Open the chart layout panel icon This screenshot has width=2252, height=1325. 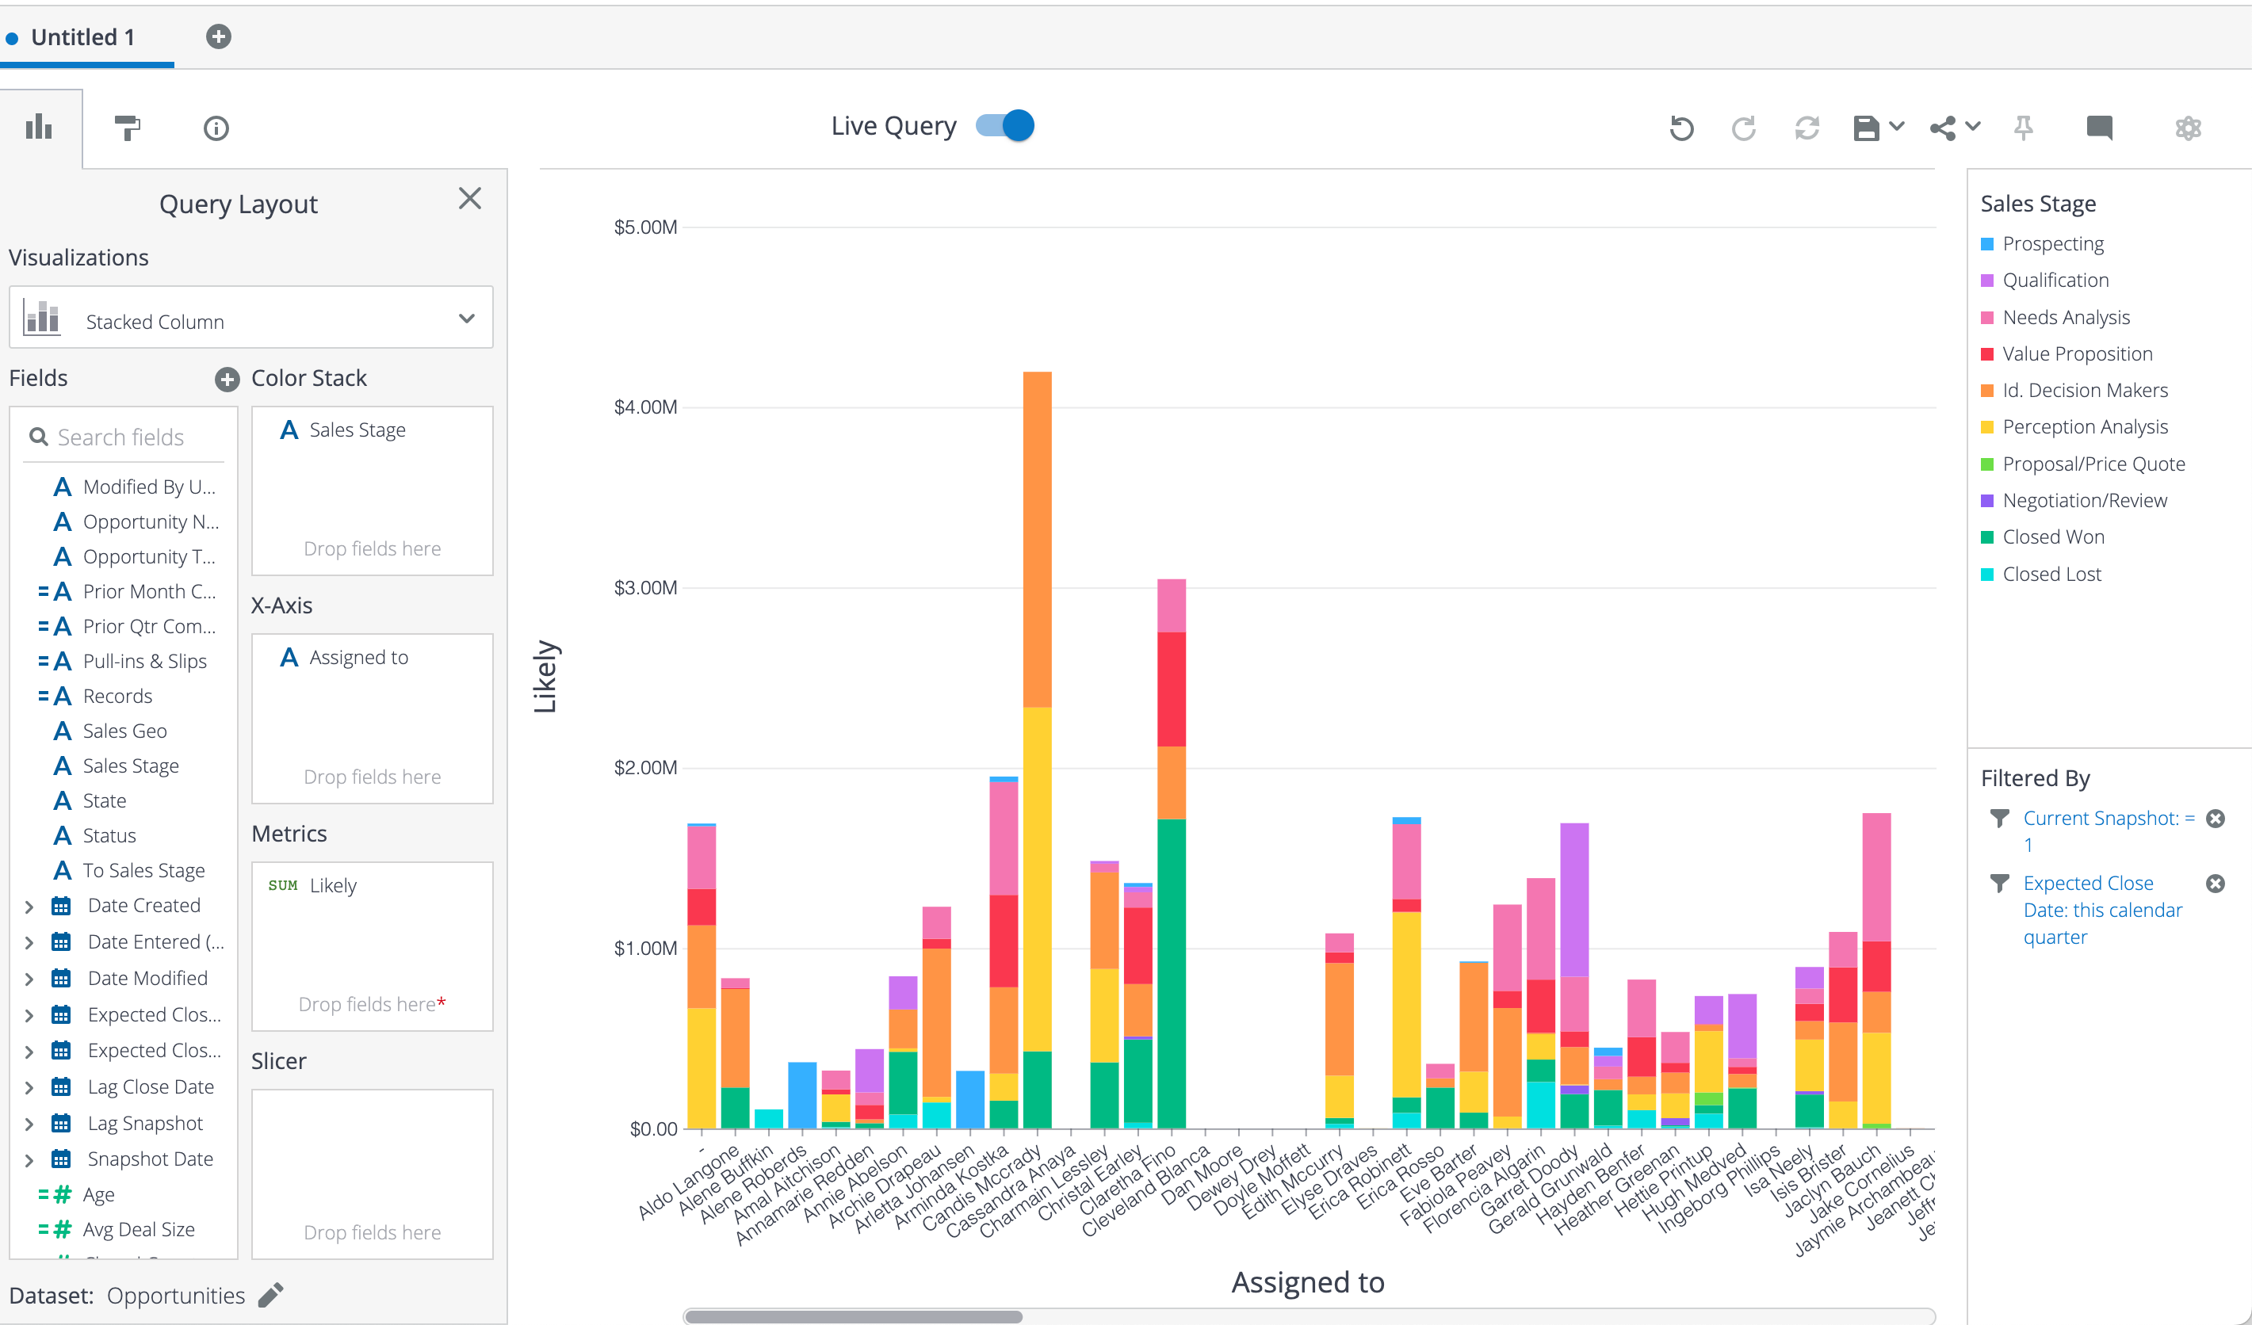[40, 128]
